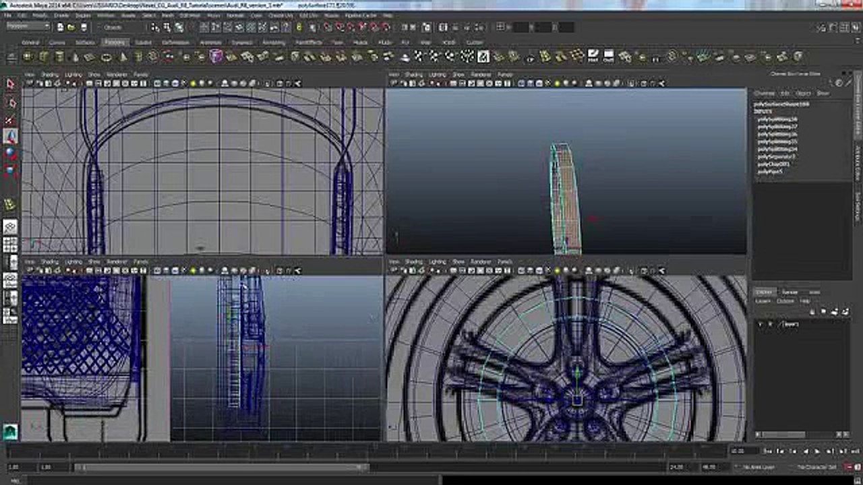Click the polygon torus shelf icon
This screenshot has width=863, height=485.
107,57
